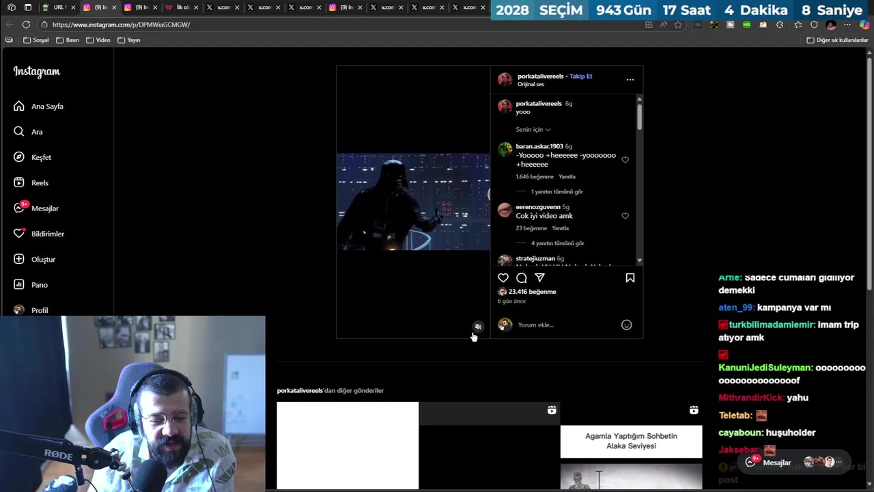Click the instagram.com address bar URL
This screenshot has width=874, height=492.
click(x=121, y=25)
